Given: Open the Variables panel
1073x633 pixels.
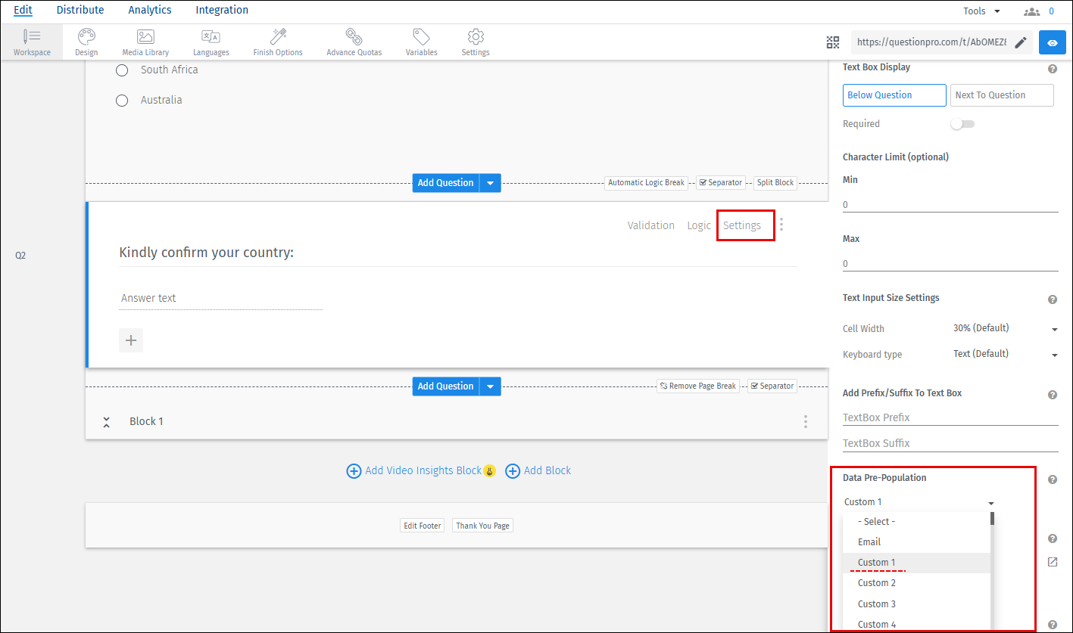Looking at the screenshot, I should click(x=421, y=42).
